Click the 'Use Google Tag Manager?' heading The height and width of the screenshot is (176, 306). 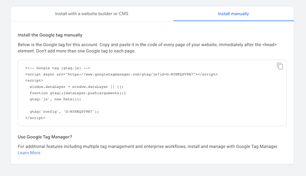click(x=45, y=137)
